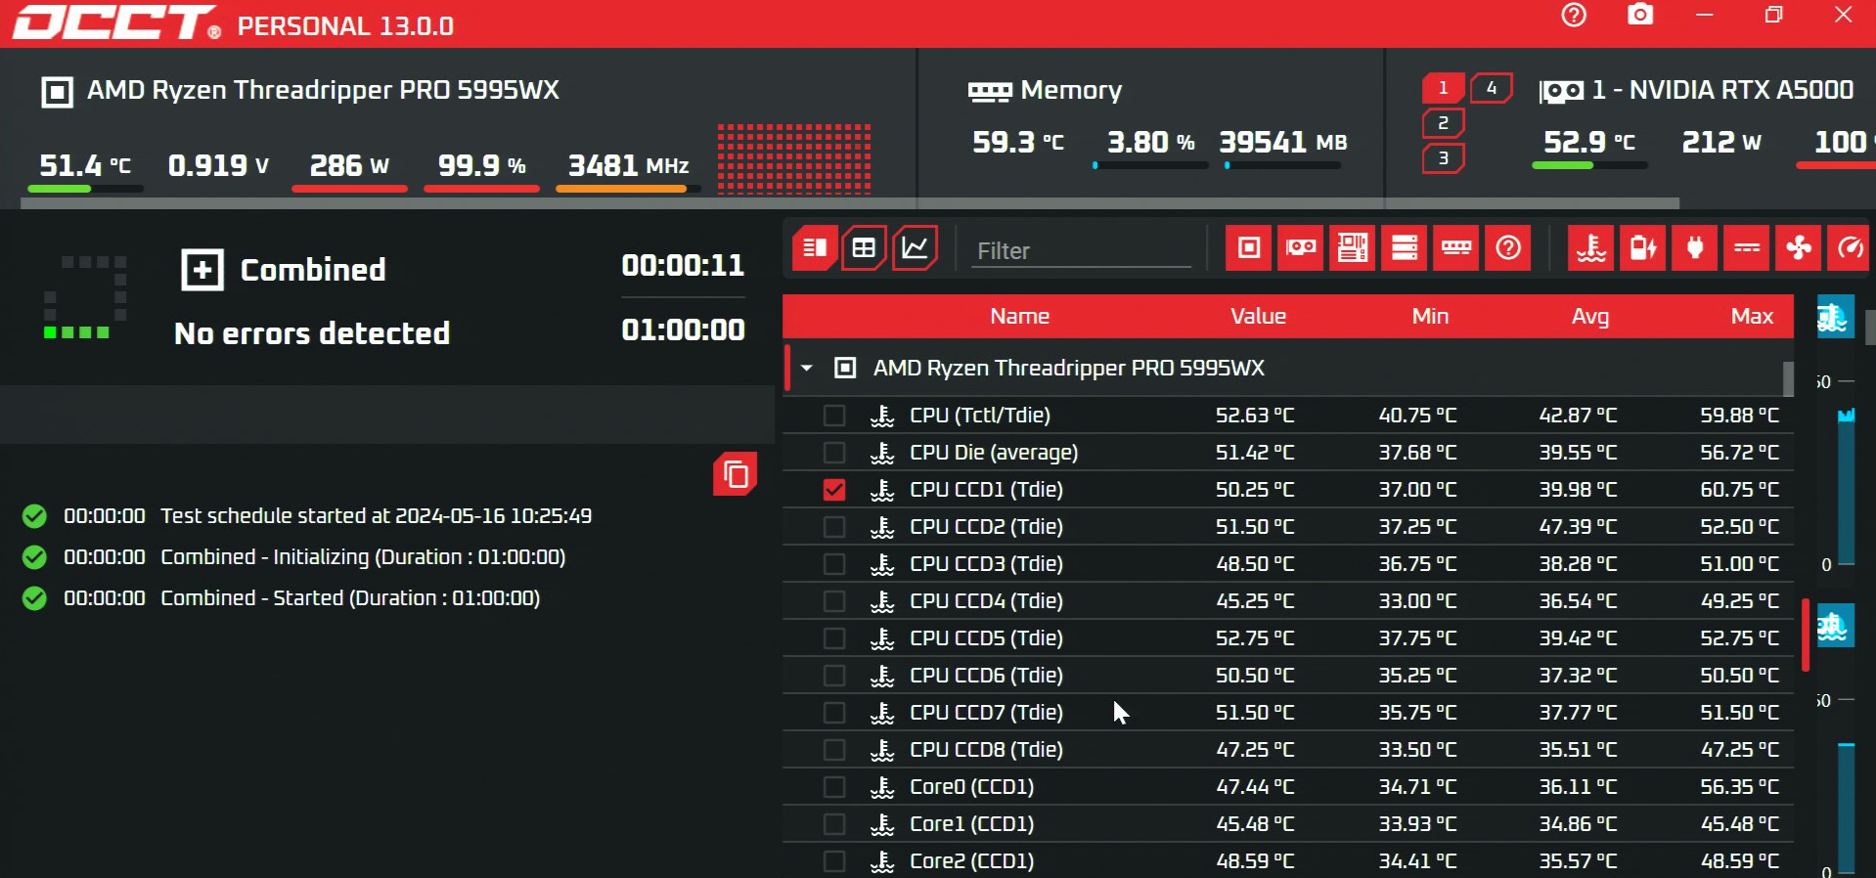Click the memory usage 39541 MB value
The height and width of the screenshot is (878, 1876).
coord(1282,143)
